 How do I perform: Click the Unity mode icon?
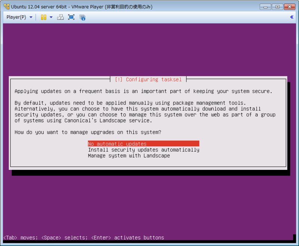coord(82,17)
